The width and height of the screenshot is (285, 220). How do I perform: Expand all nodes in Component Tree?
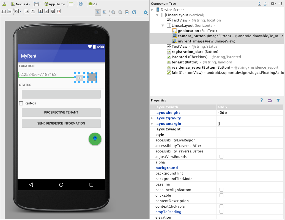click(x=259, y=4)
